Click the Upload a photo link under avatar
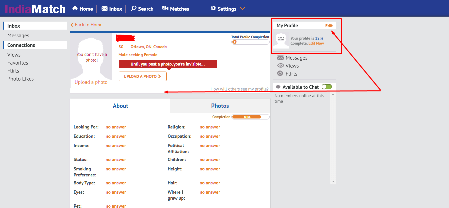 (x=91, y=82)
